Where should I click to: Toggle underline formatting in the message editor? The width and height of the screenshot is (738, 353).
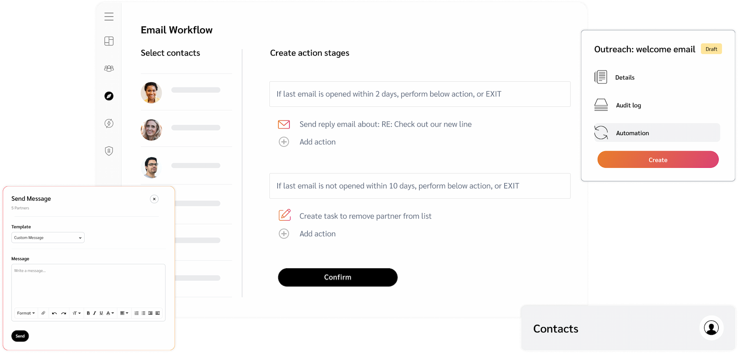click(101, 313)
